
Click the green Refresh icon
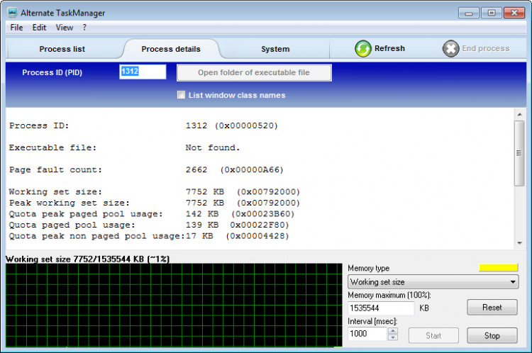[x=363, y=49]
